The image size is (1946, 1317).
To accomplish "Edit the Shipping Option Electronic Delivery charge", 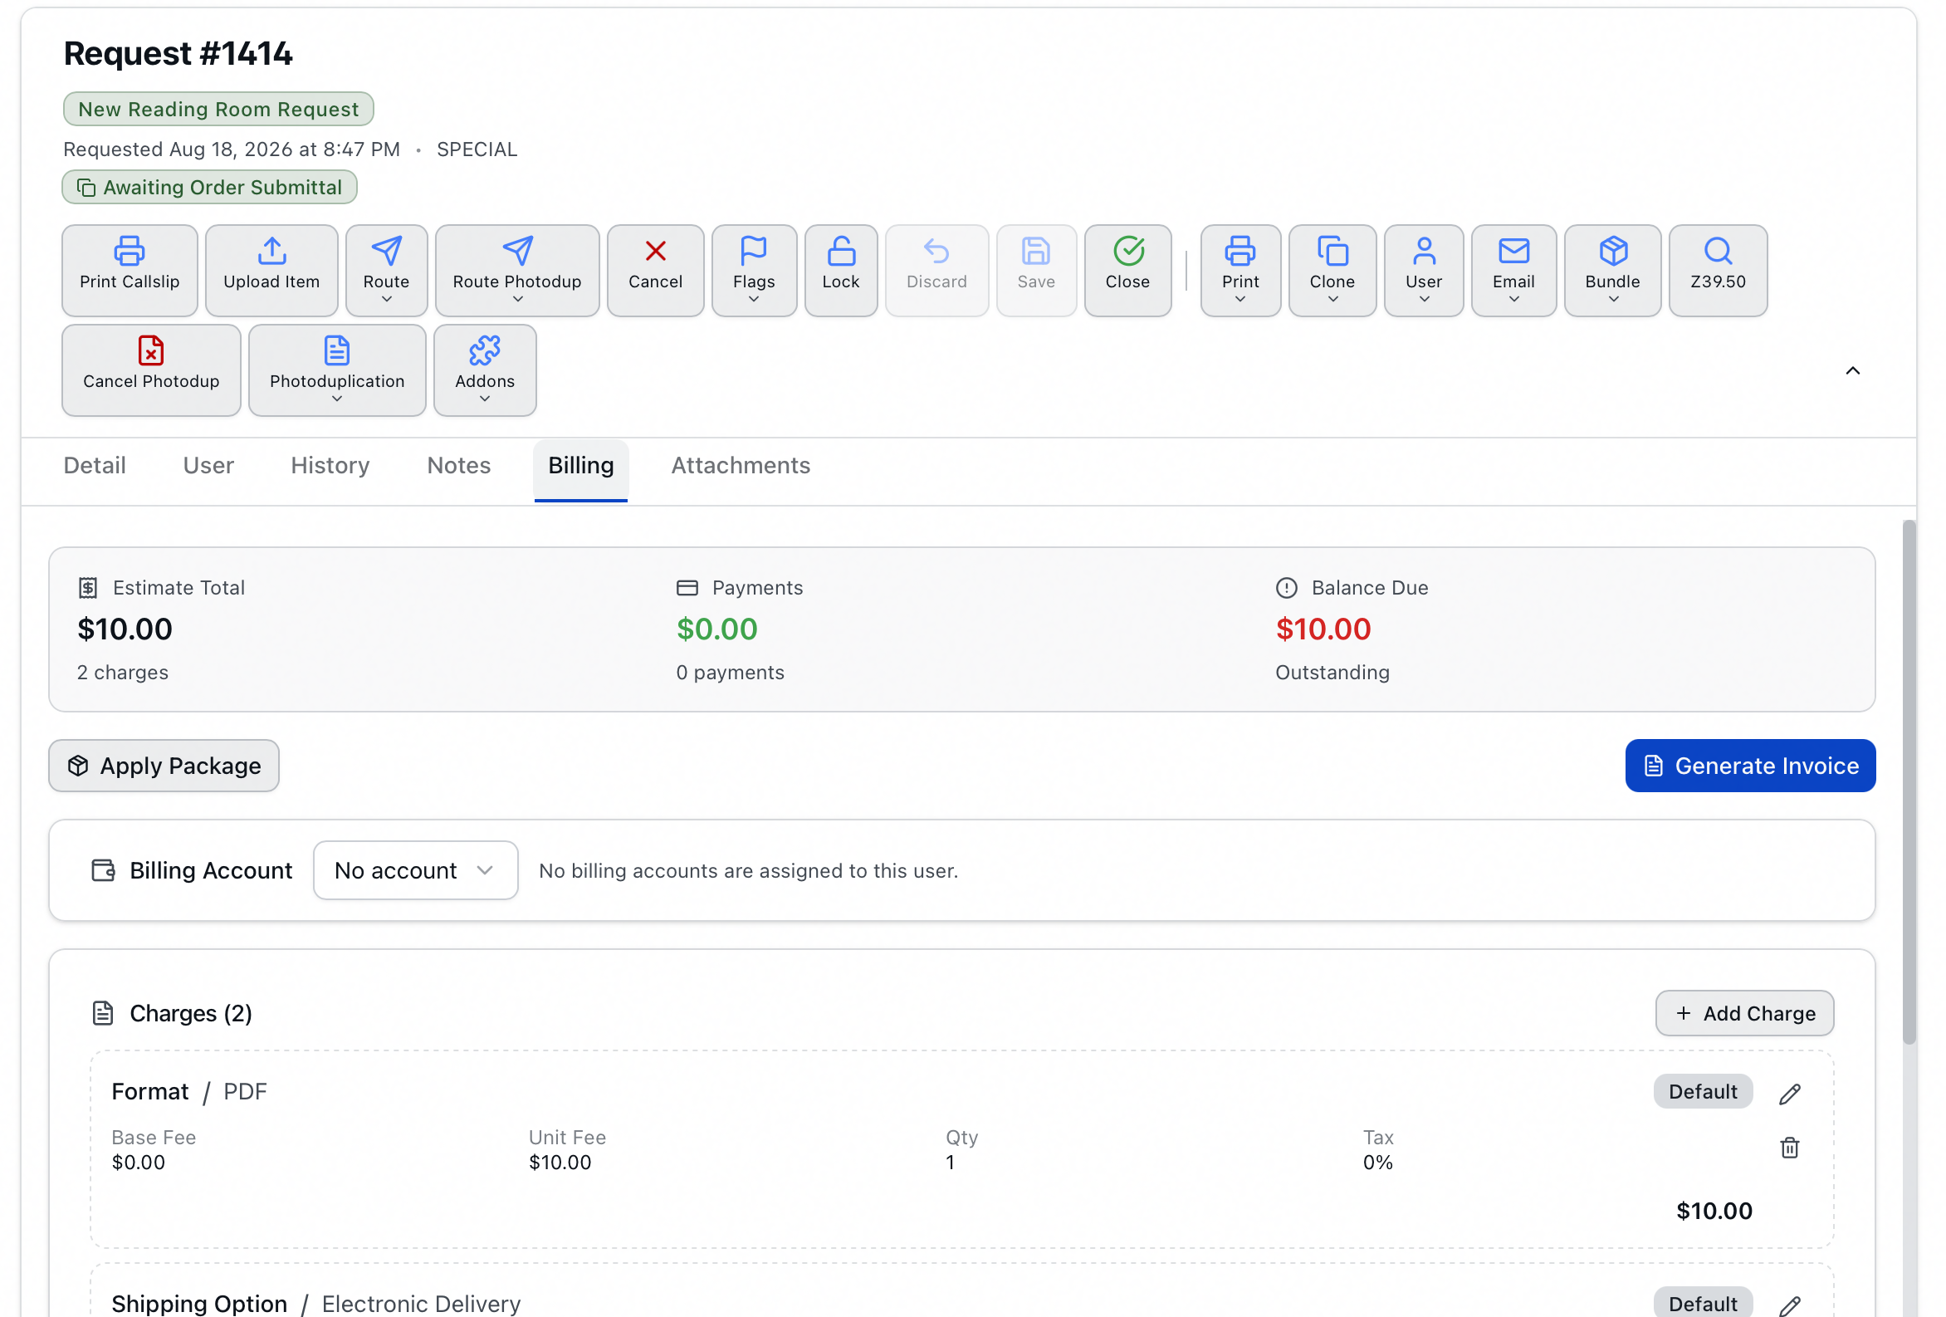I will 1788,1305.
